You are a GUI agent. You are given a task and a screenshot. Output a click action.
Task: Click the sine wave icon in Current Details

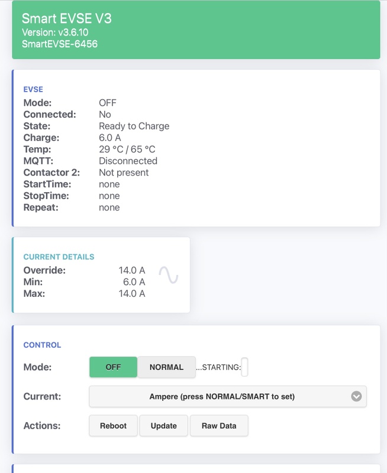[x=169, y=275]
